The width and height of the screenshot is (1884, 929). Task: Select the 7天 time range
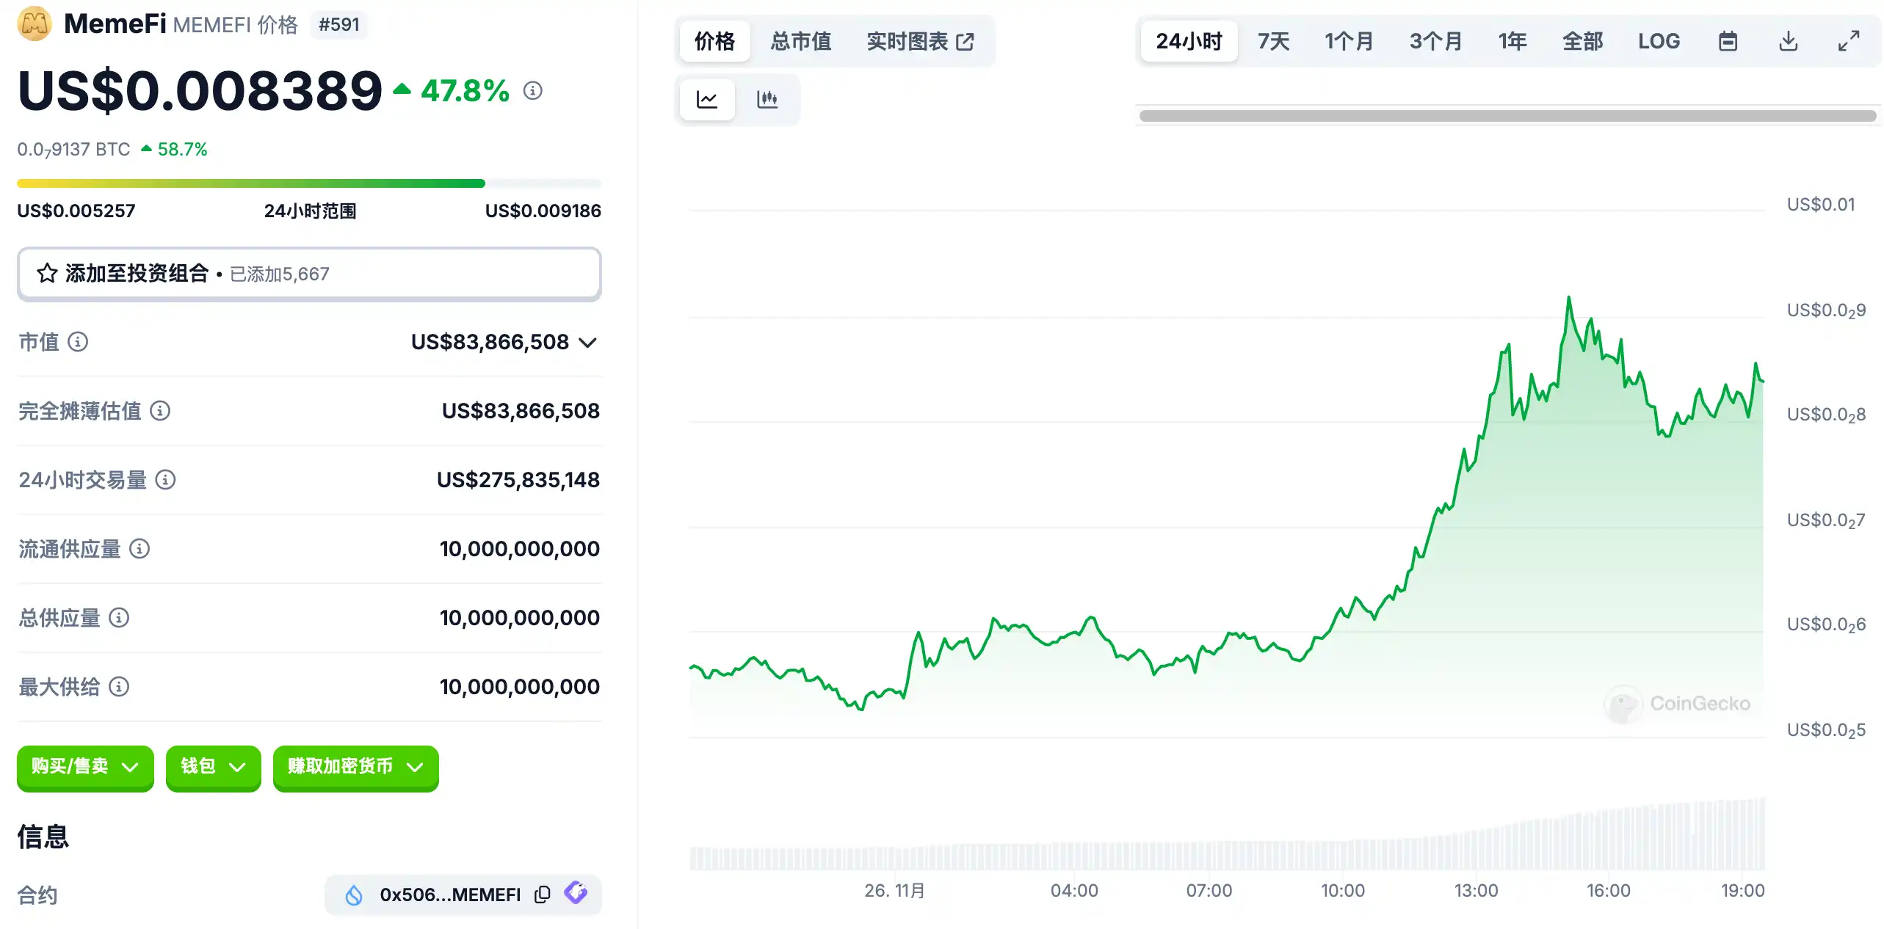coord(1273,41)
